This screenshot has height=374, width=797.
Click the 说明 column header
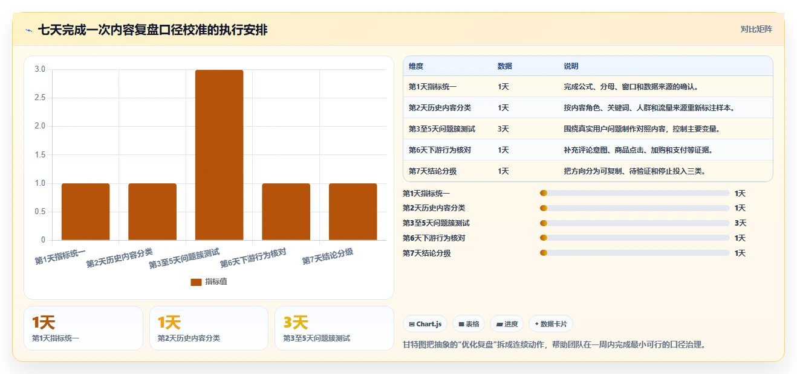pyautogui.click(x=571, y=66)
